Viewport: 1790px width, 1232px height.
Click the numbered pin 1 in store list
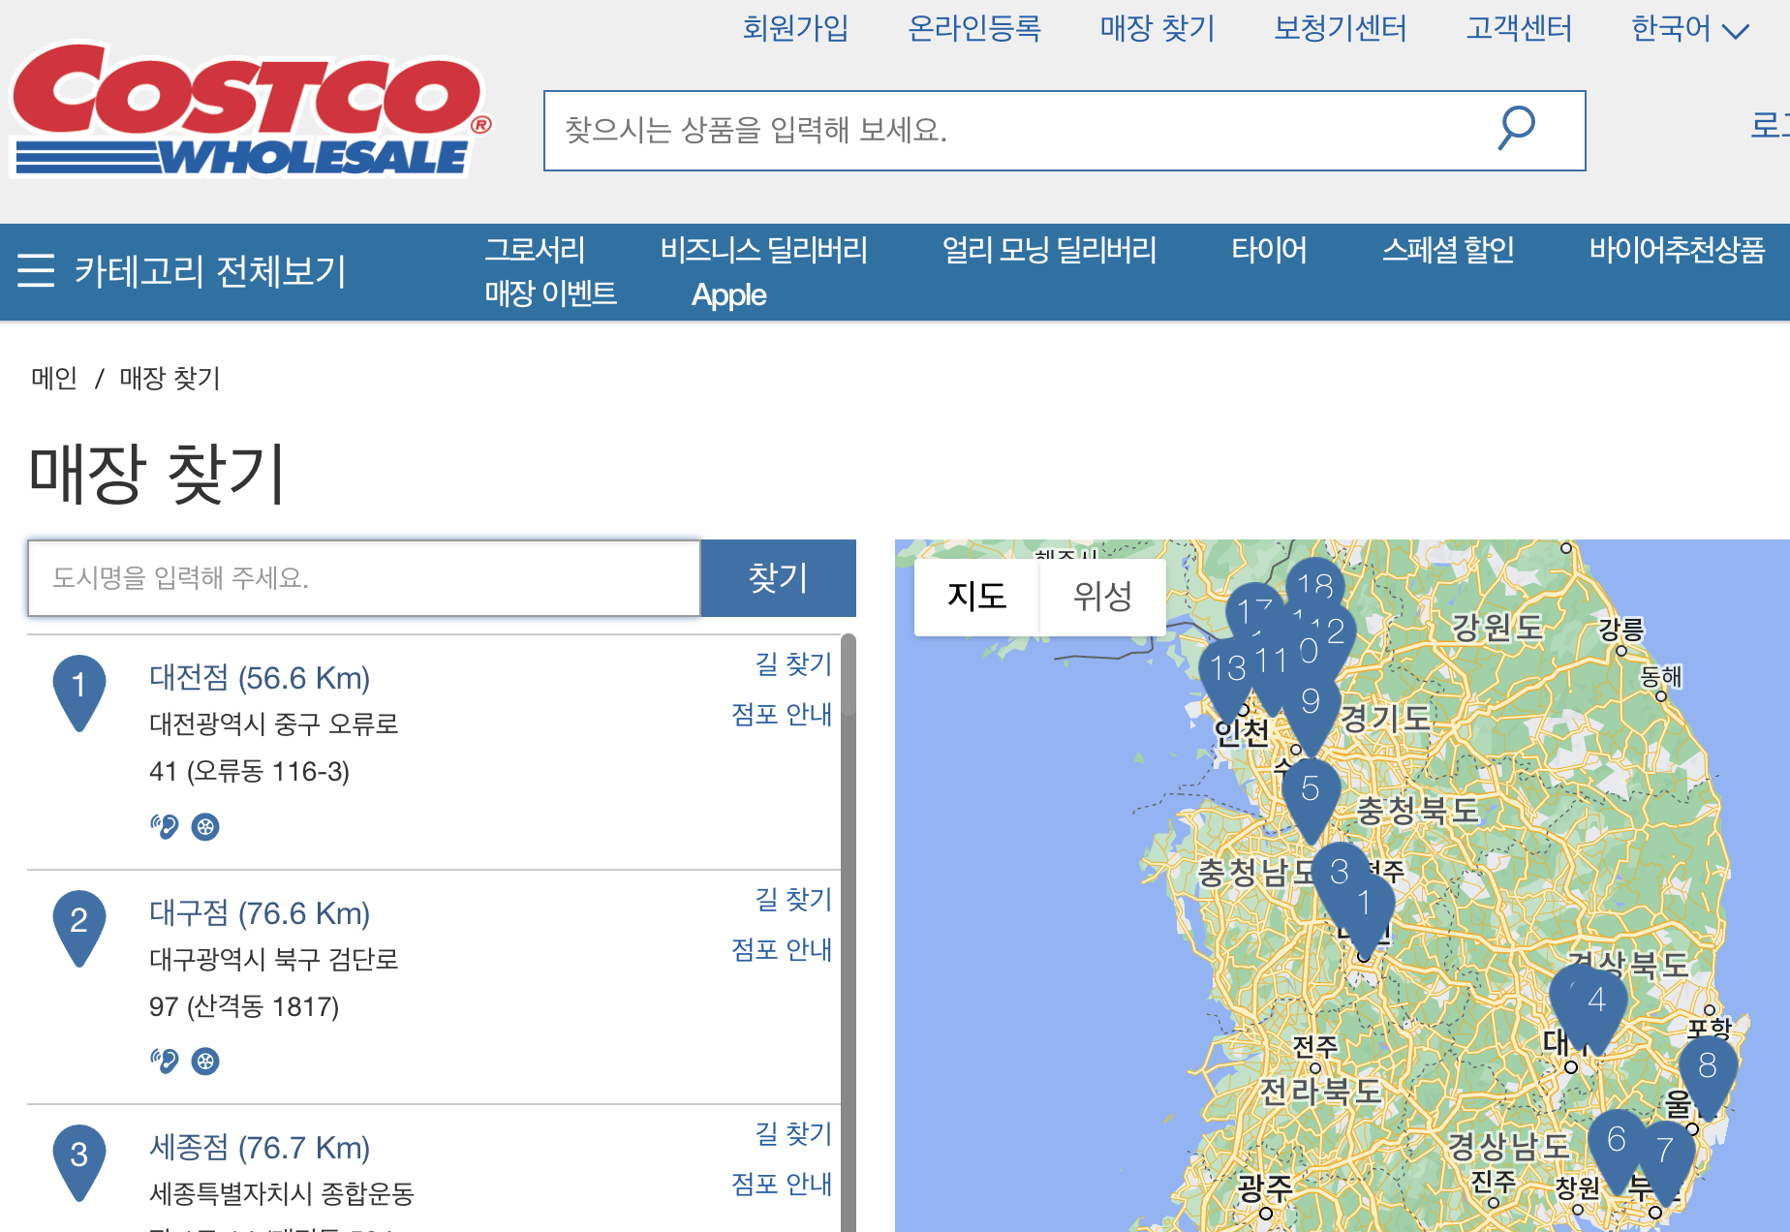pyautogui.click(x=78, y=685)
